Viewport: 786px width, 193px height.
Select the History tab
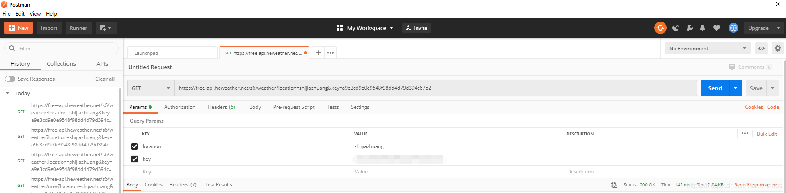tap(20, 64)
